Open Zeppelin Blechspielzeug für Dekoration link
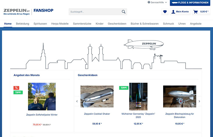213x137 pixels. coord(180,115)
